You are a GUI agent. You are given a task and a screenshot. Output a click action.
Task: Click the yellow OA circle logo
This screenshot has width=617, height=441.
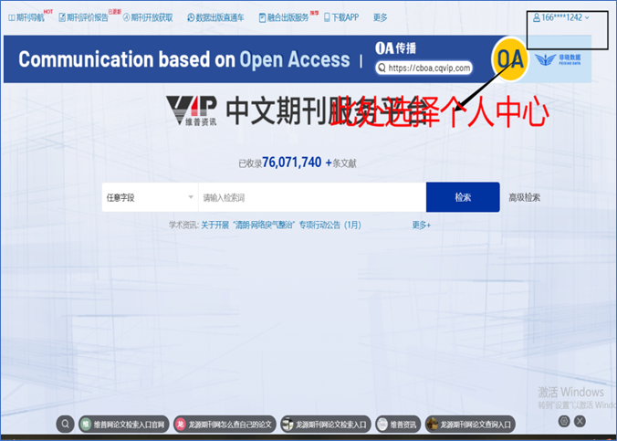pyautogui.click(x=510, y=59)
